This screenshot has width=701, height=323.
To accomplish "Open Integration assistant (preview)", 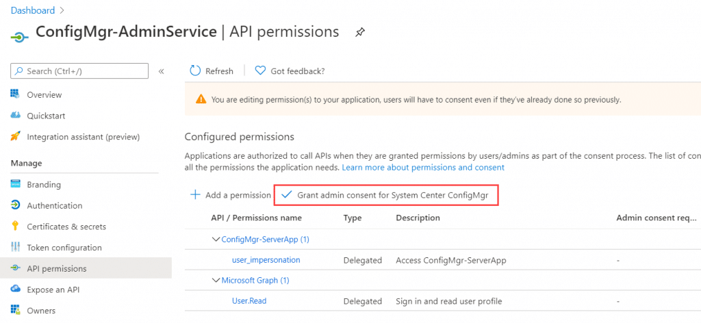I will pyautogui.click(x=83, y=137).
